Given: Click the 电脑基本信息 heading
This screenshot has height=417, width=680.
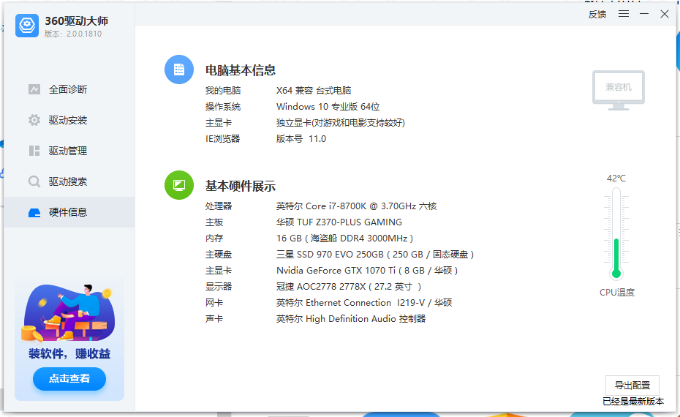Looking at the screenshot, I should click(241, 70).
